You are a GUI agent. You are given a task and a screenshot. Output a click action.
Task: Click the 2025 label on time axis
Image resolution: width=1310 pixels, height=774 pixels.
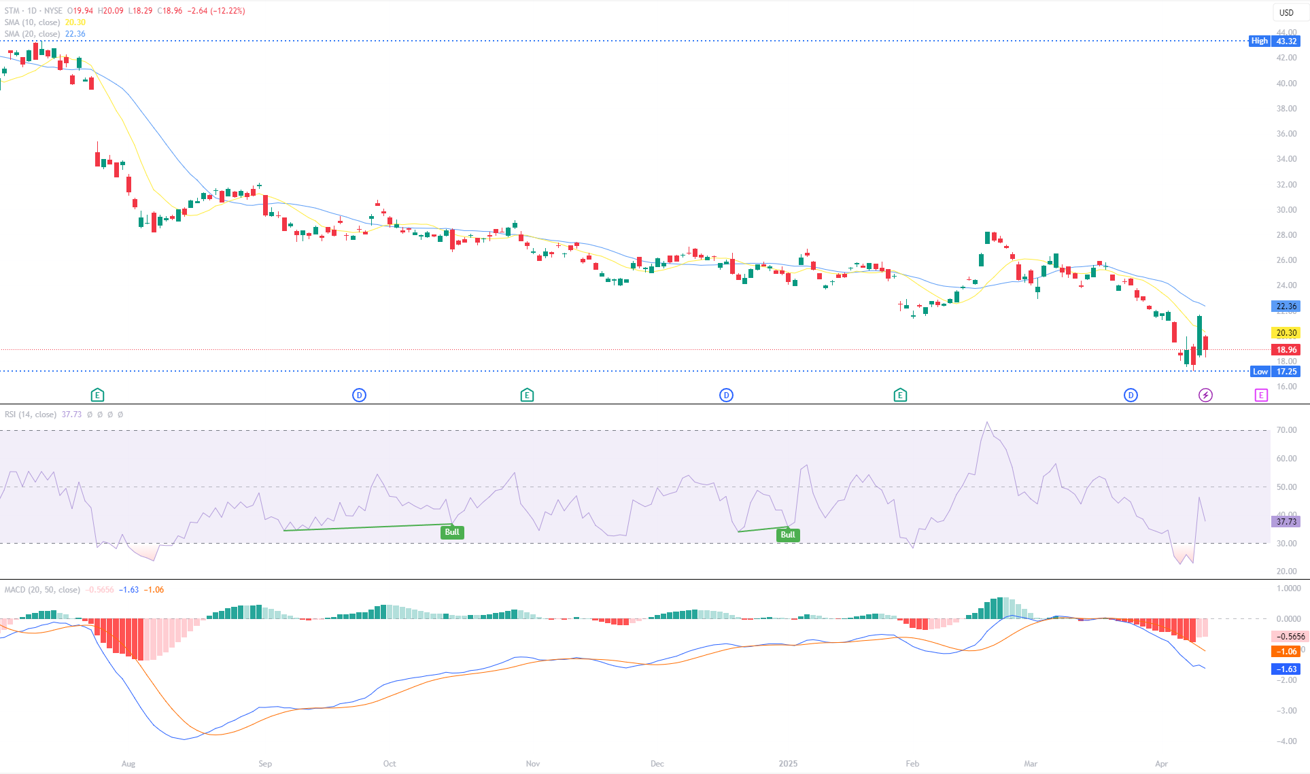(x=788, y=764)
